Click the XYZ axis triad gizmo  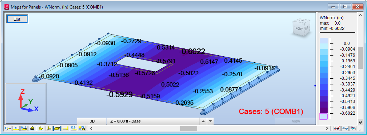pyautogui.click(x=26, y=103)
